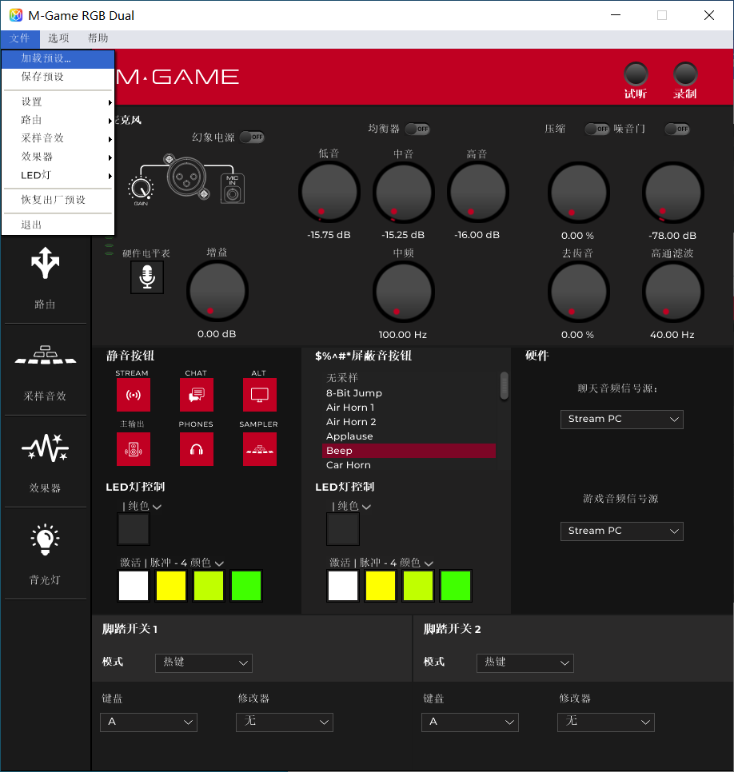Click the XLR connector diagram icon
The image size is (734, 772).
[186, 177]
